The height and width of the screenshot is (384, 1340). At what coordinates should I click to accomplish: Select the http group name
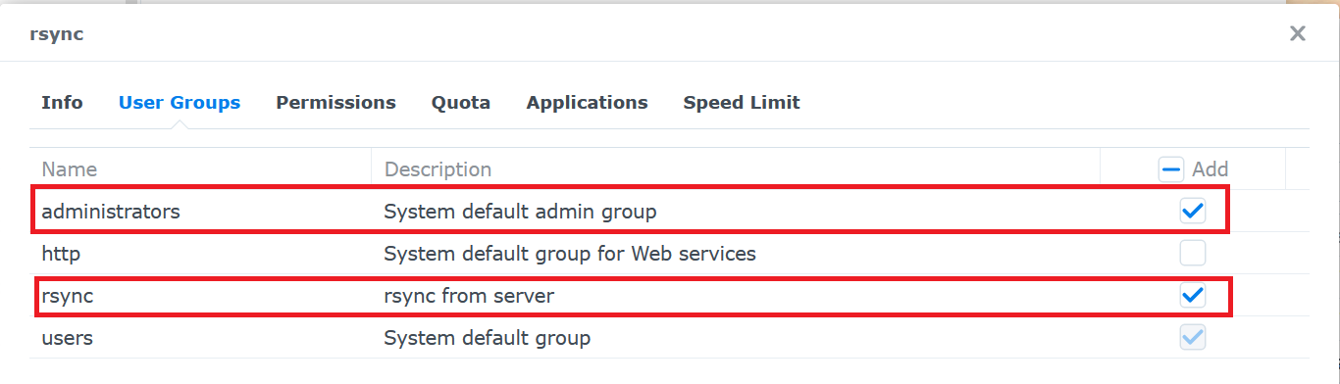coord(61,254)
